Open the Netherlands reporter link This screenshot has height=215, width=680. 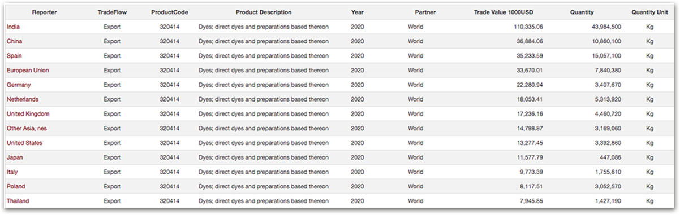click(23, 99)
